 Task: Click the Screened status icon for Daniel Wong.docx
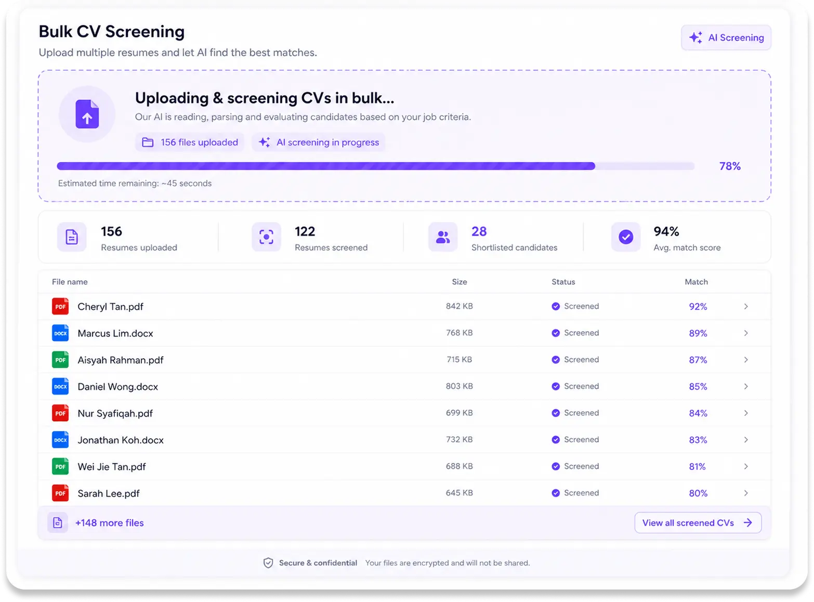(556, 386)
